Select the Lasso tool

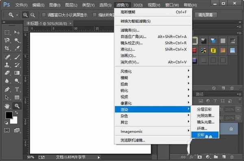click(x=7, y=40)
